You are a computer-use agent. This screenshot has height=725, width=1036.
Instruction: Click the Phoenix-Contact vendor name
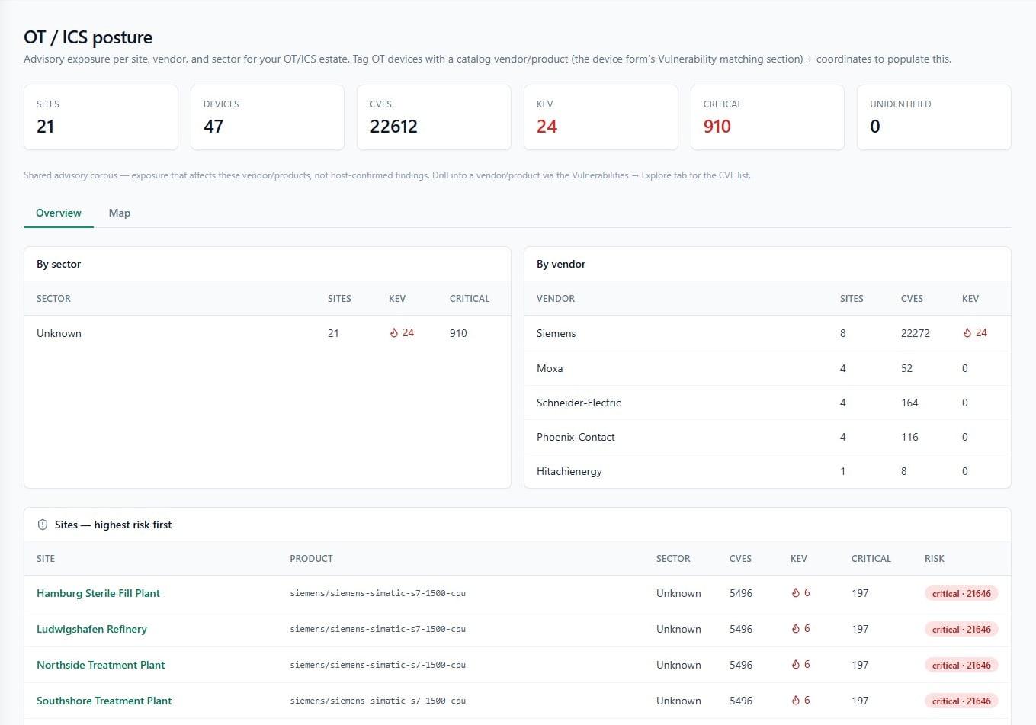click(576, 437)
